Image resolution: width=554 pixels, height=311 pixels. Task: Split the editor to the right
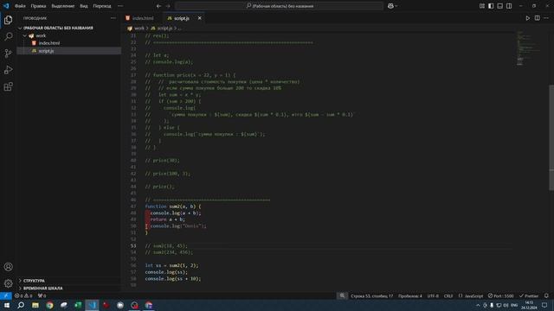[537, 18]
